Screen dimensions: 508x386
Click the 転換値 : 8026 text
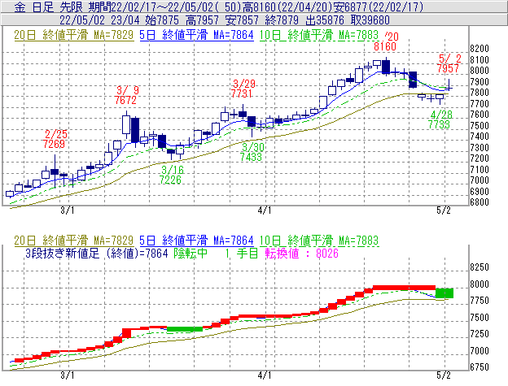[301, 253]
